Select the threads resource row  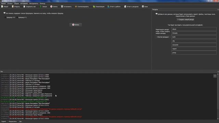tap(194, 33)
